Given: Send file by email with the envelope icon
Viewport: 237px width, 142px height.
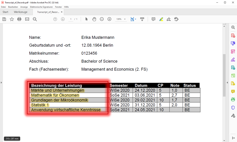Looking at the screenshot, I should click(27, 19).
